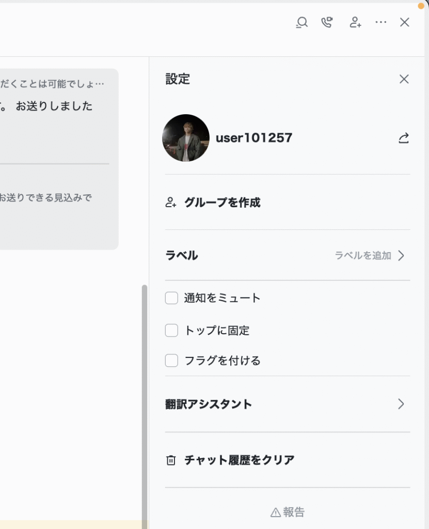Click グループを作成 text button
This screenshot has height=529, width=429.
coord(223,203)
